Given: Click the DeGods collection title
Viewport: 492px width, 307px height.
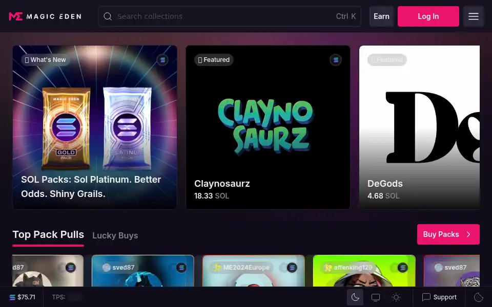Looking at the screenshot, I should pos(385,184).
